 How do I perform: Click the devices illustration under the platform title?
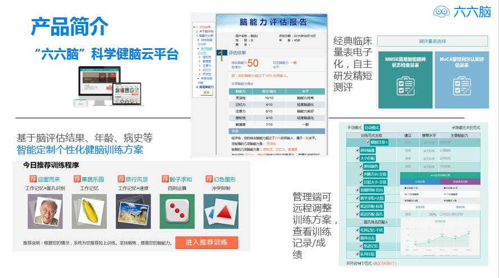108,86
